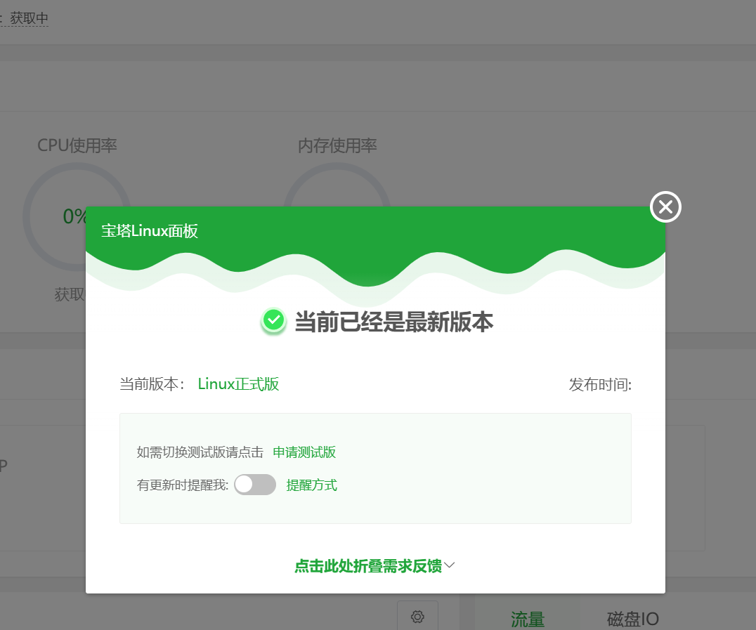Click the green checkmark success icon

click(x=273, y=320)
